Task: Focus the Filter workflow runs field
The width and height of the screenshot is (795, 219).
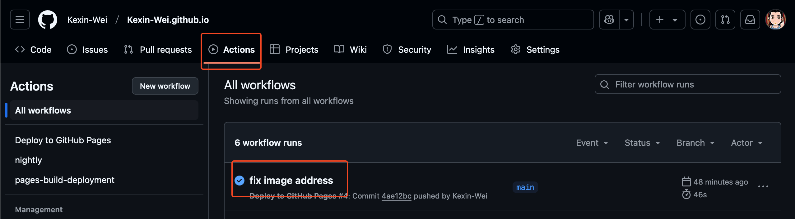Action: click(687, 84)
